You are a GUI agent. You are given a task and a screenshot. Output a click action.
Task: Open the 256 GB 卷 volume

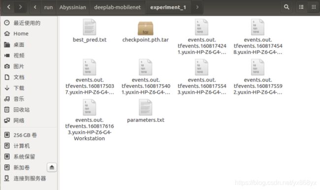[29, 135]
